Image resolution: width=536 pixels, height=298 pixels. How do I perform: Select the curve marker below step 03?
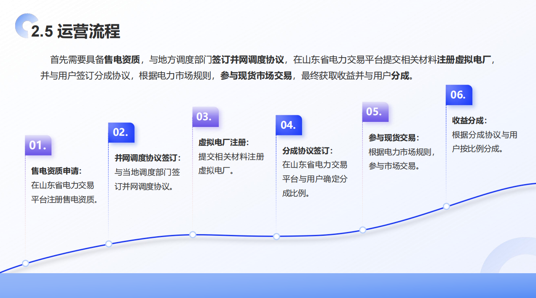click(x=193, y=235)
